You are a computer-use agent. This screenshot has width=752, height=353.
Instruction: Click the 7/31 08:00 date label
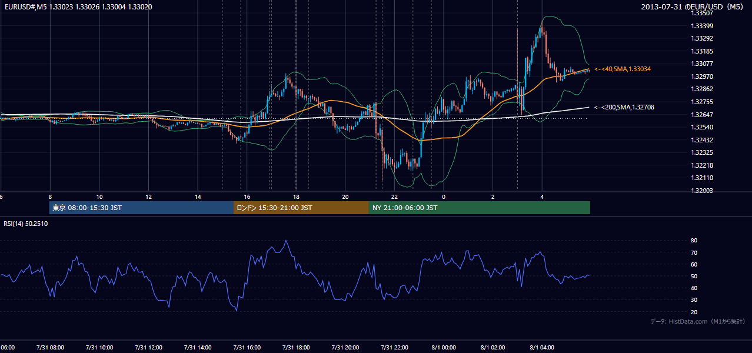(x=50, y=348)
